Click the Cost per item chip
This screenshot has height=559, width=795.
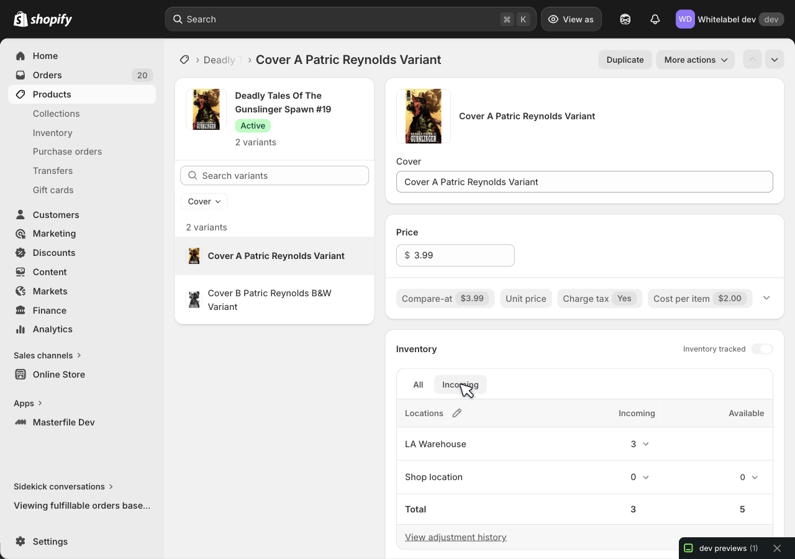coord(700,299)
